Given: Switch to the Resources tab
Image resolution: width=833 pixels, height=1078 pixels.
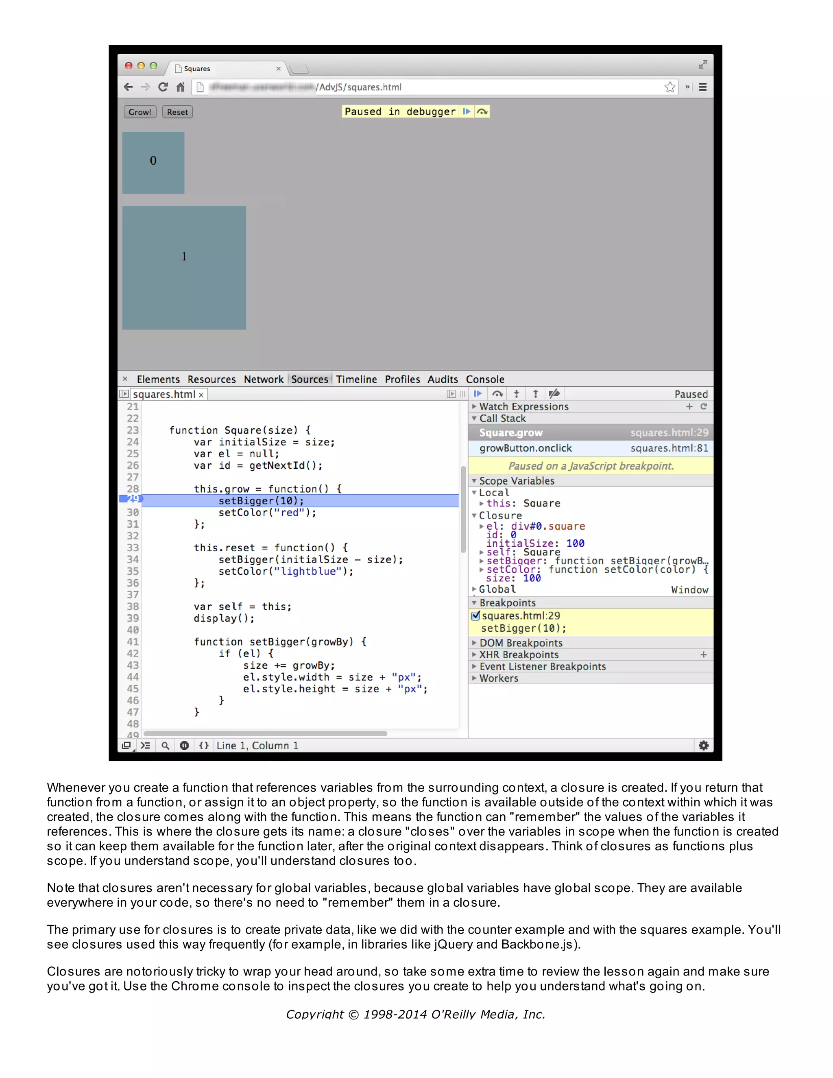Looking at the screenshot, I should [x=212, y=379].
